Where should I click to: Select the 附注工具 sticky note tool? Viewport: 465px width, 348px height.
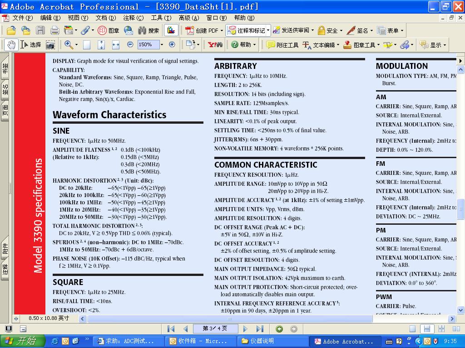tap(282, 45)
